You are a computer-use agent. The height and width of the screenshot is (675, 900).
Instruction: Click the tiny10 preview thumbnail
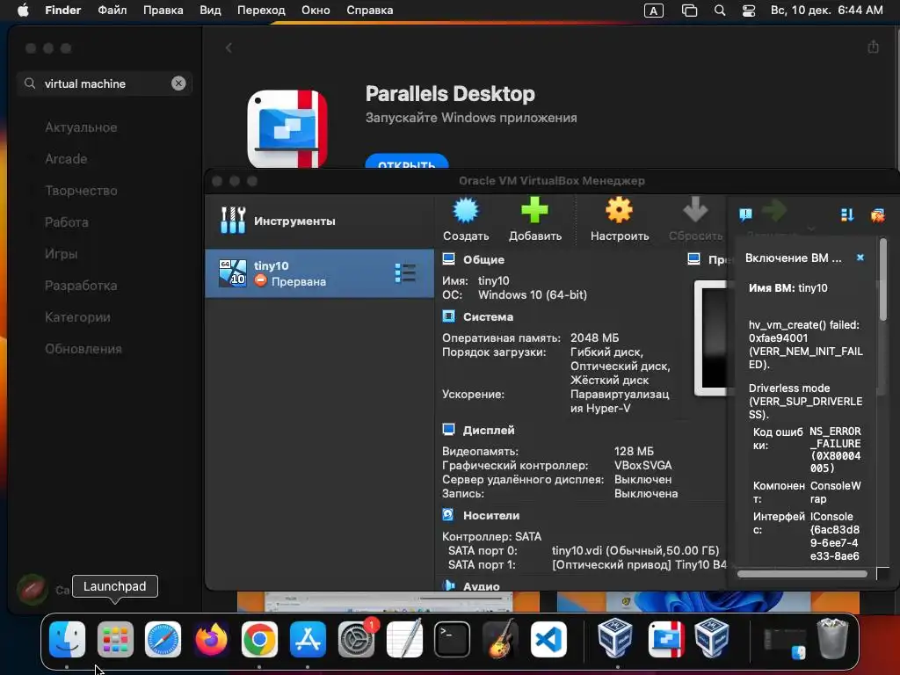click(715, 338)
